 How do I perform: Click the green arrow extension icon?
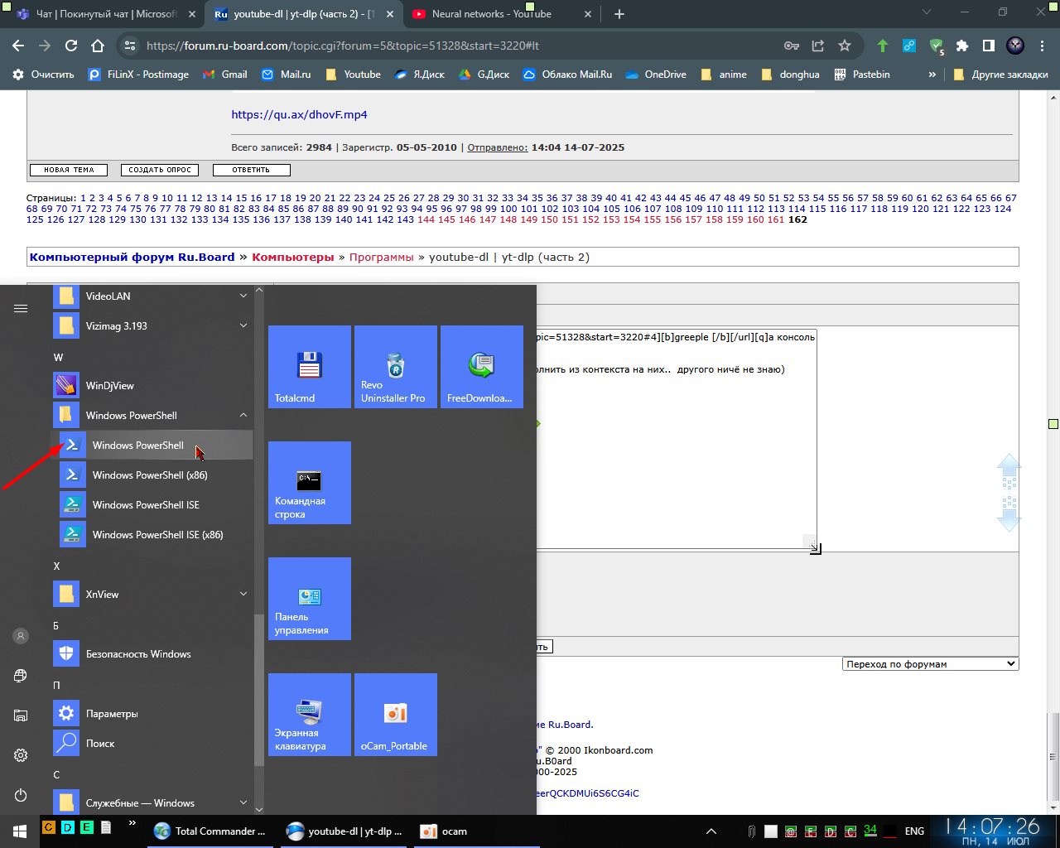tap(883, 46)
